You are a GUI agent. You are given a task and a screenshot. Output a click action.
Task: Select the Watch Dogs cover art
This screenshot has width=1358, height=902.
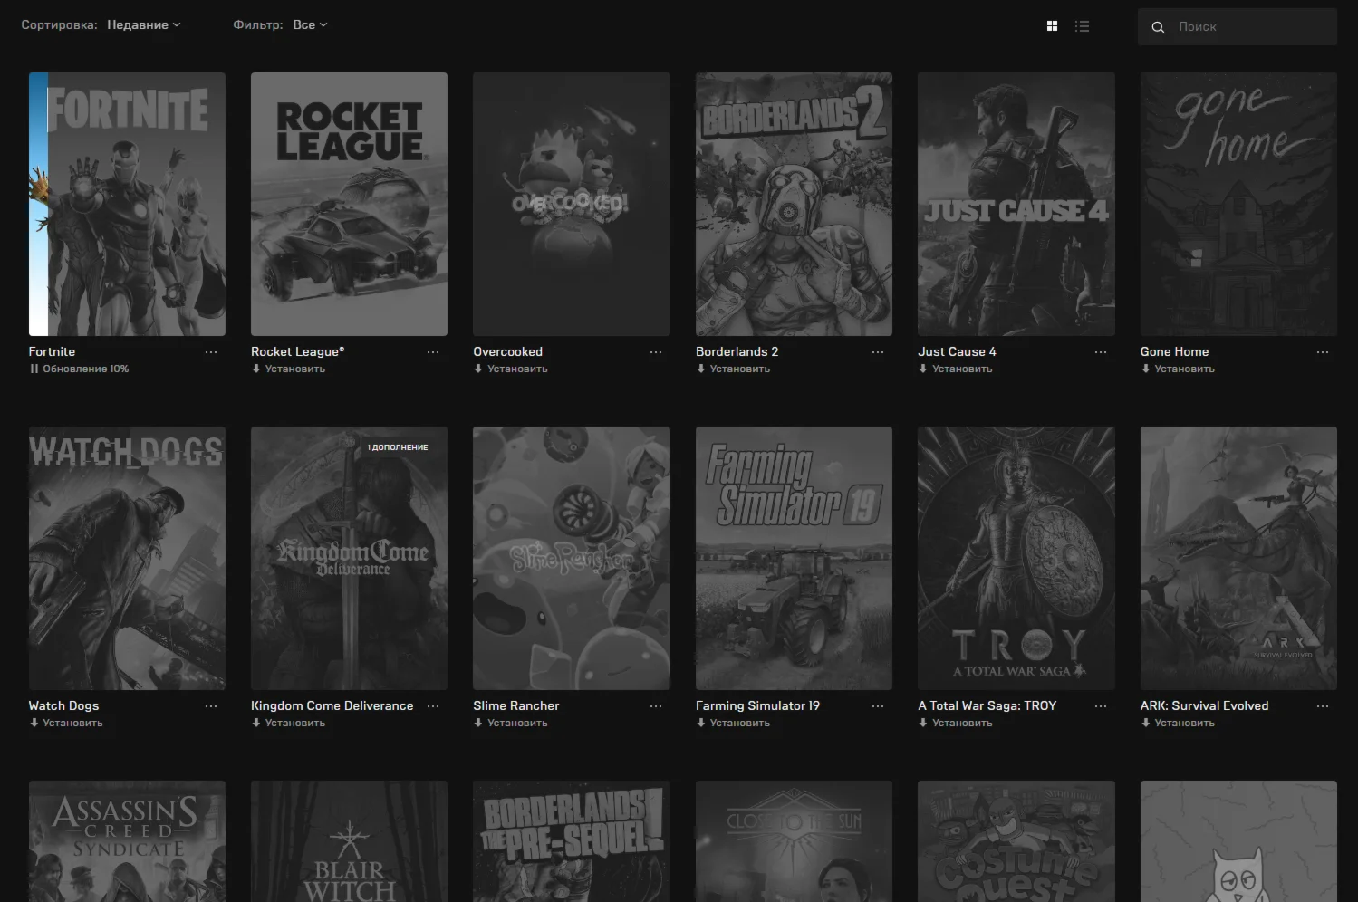click(x=127, y=558)
